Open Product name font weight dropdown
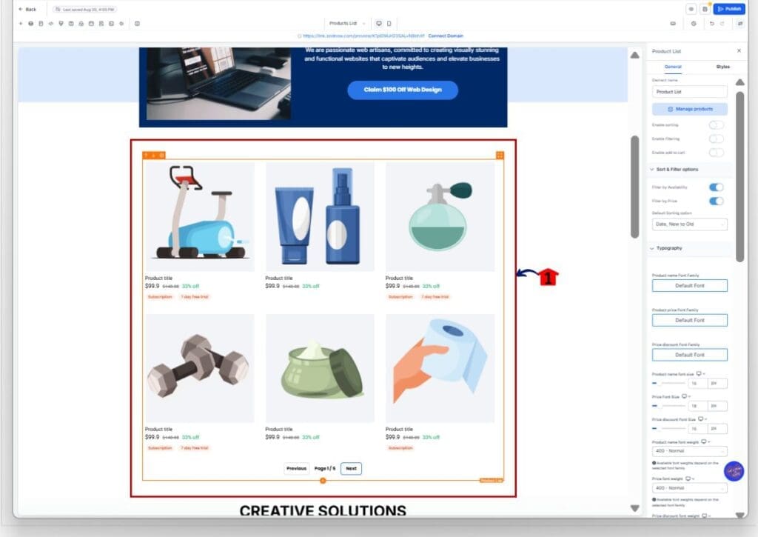 coord(689,451)
